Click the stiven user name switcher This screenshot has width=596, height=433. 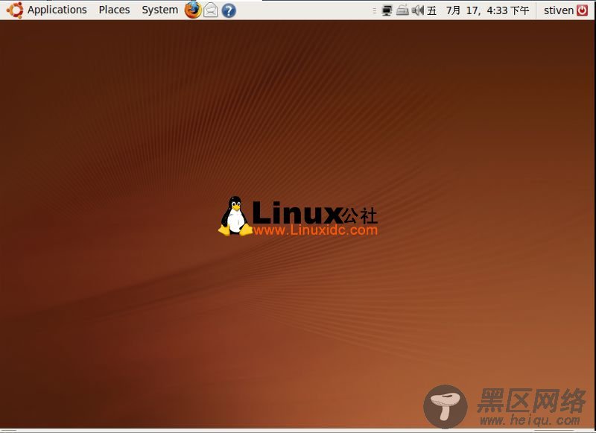click(x=558, y=10)
